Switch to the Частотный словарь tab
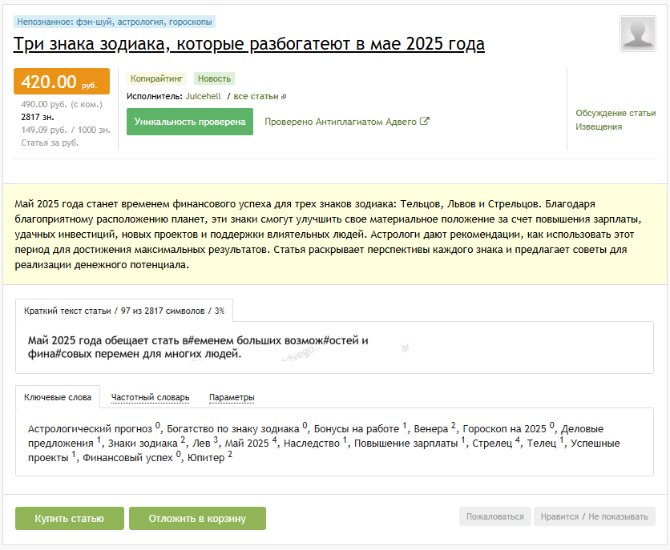Image resolution: width=670 pixels, height=550 pixels. click(x=150, y=397)
